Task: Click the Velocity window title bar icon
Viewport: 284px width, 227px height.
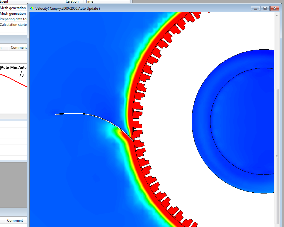Action: pyautogui.click(x=32, y=9)
